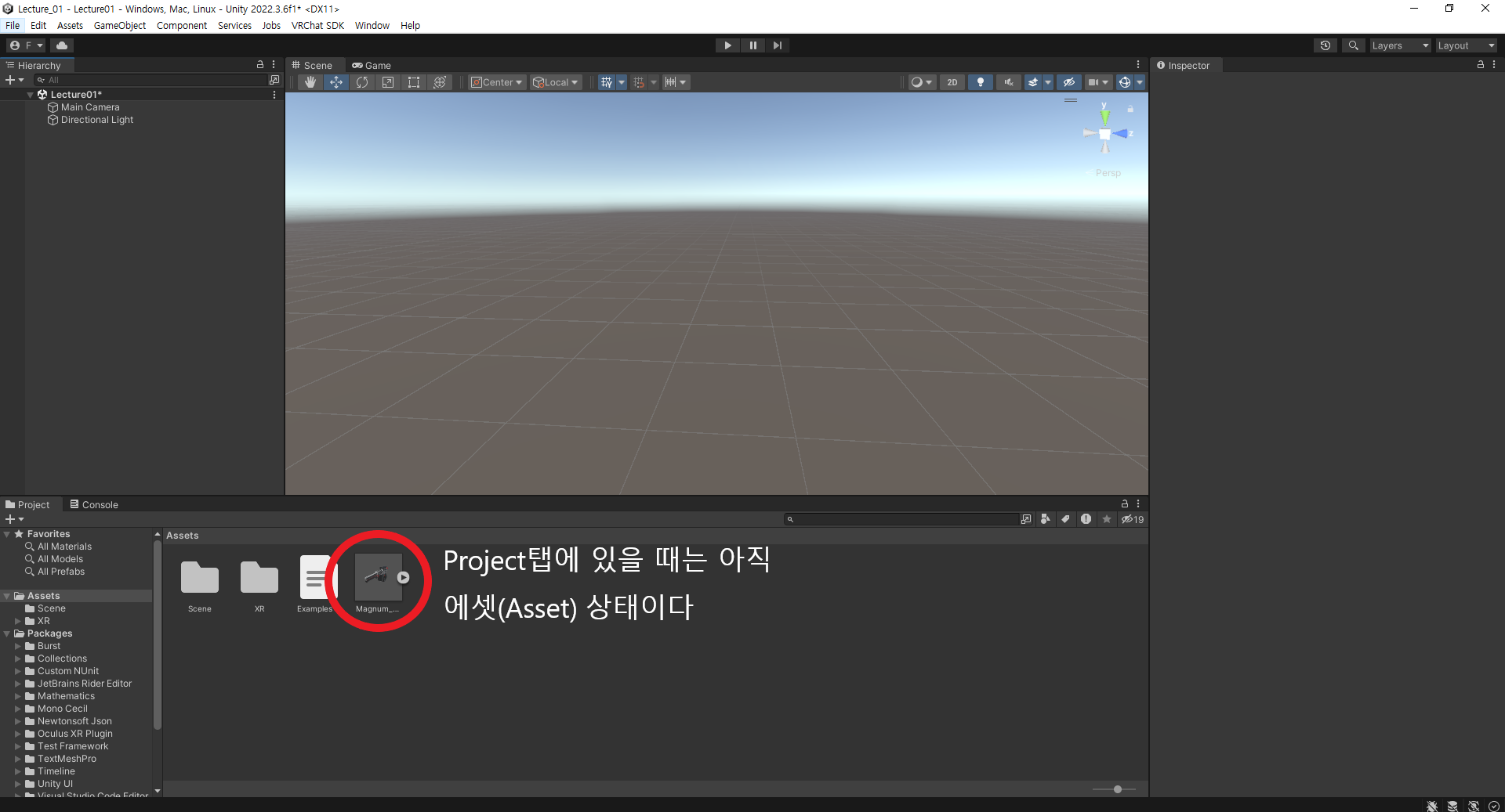Search by type in Project
The image size is (1505, 812).
pyautogui.click(x=1046, y=519)
